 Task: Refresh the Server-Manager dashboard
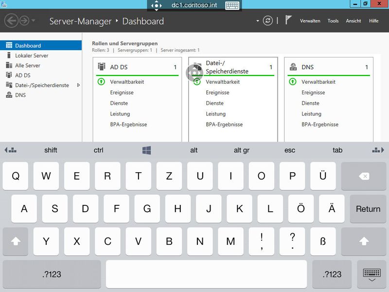click(268, 20)
